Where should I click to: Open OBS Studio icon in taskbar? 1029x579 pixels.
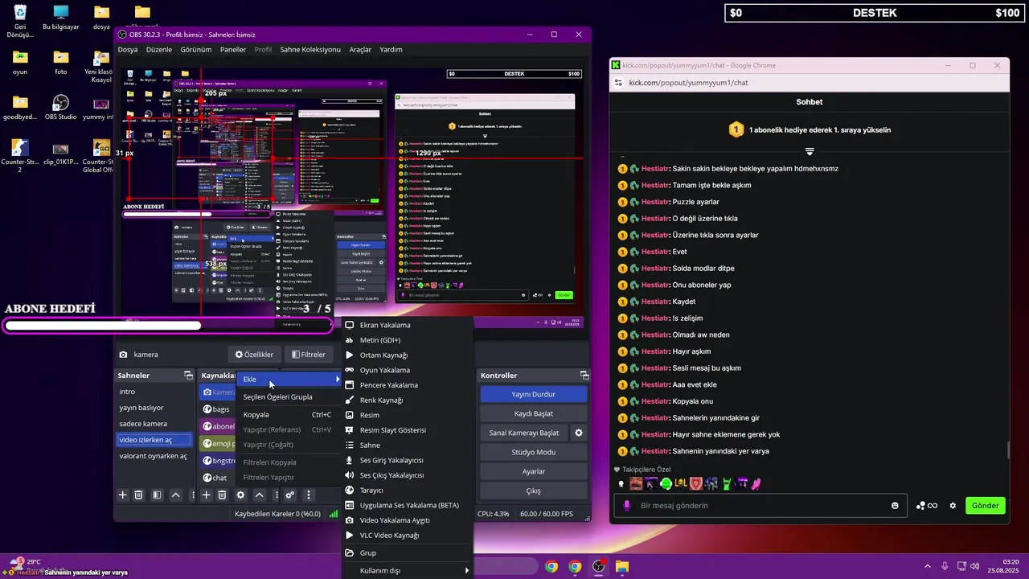pos(598,566)
